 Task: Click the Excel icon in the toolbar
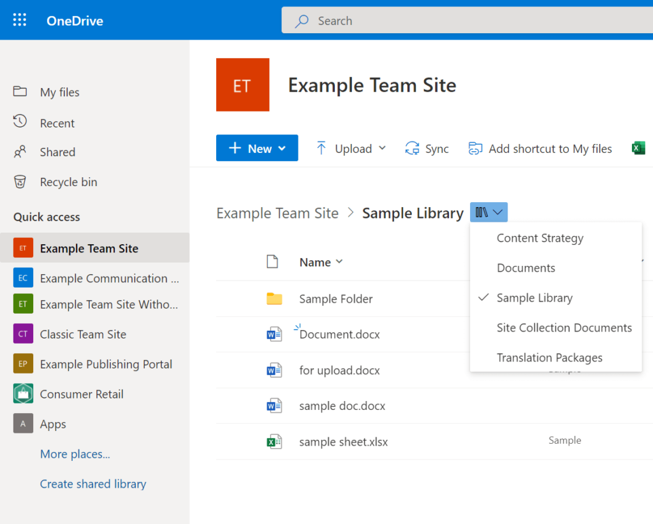[638, 148]
